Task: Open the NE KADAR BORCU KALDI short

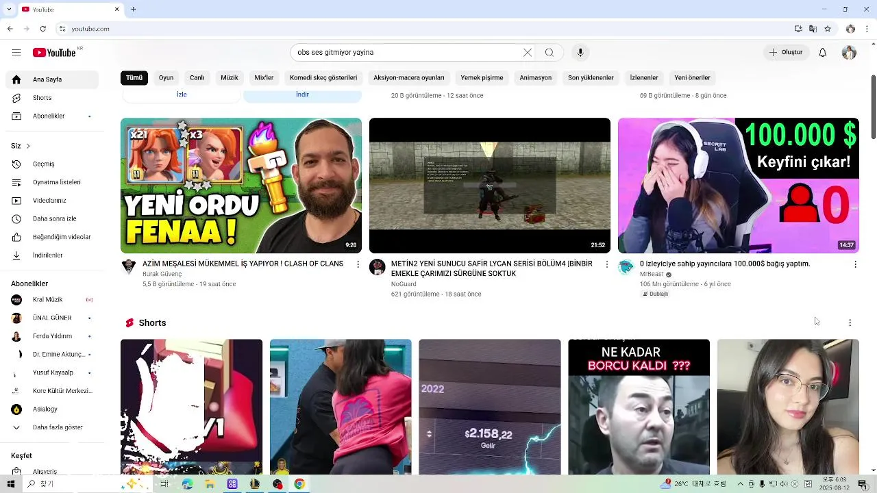Action: 639,407
